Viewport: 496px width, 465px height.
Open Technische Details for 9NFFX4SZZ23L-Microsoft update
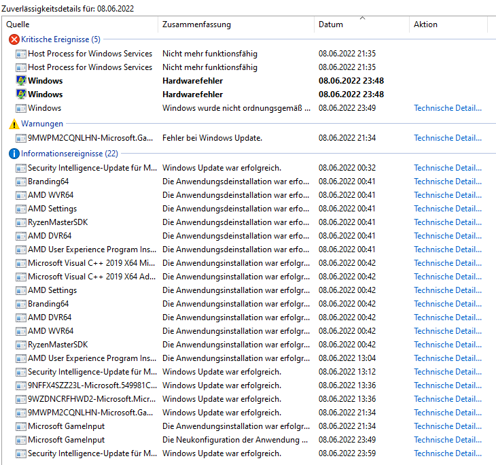click(x=448, y=386)
